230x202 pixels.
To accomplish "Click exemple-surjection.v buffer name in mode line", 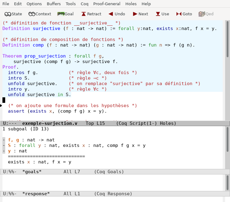I will [x=50, y=123].
